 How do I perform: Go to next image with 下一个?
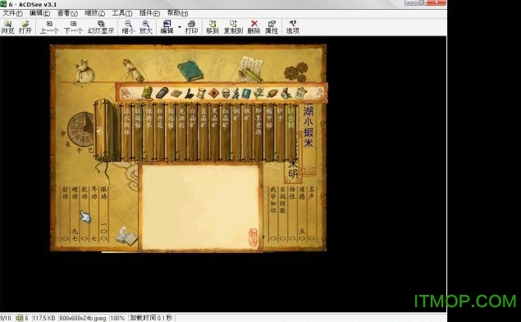(73, 27)
